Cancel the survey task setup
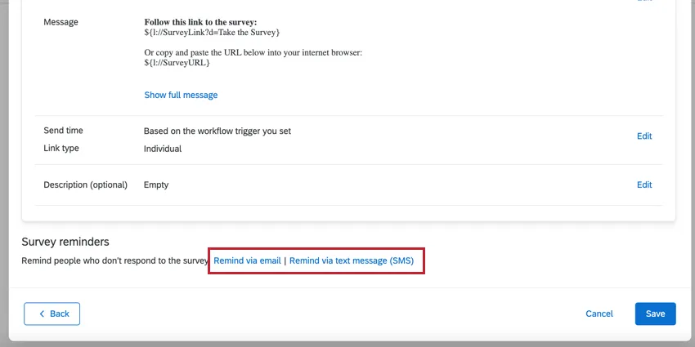 [599, 314]
